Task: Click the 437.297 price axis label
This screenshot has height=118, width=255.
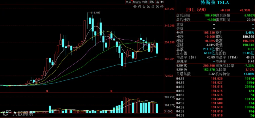Action: (x=169, y=9)
